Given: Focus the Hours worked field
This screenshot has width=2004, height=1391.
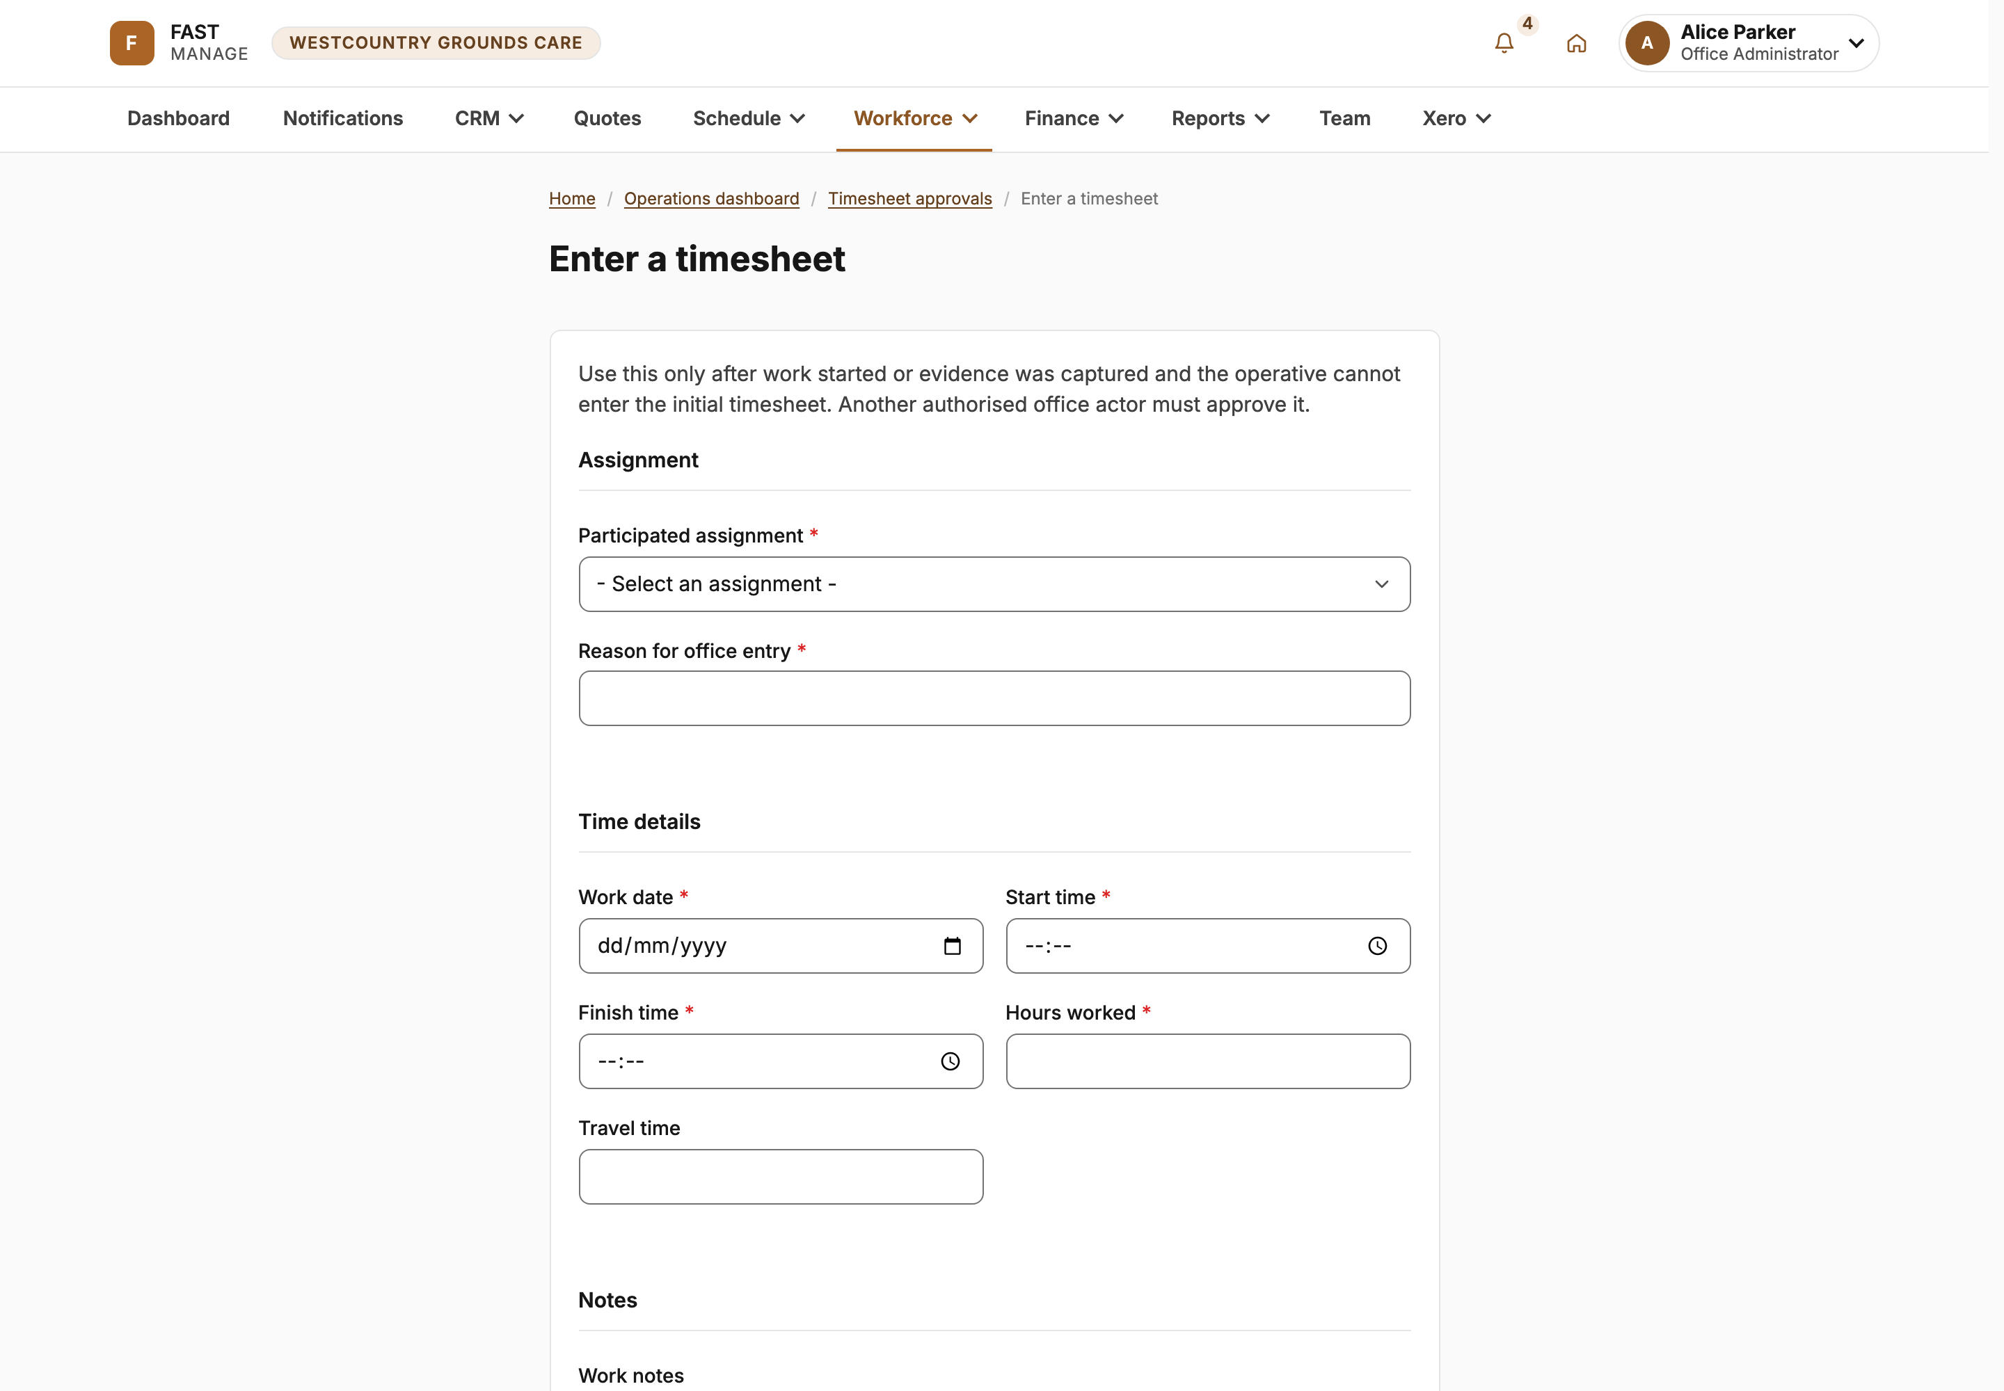Looking at the screenshot, I should (x=1207, y=1061).
